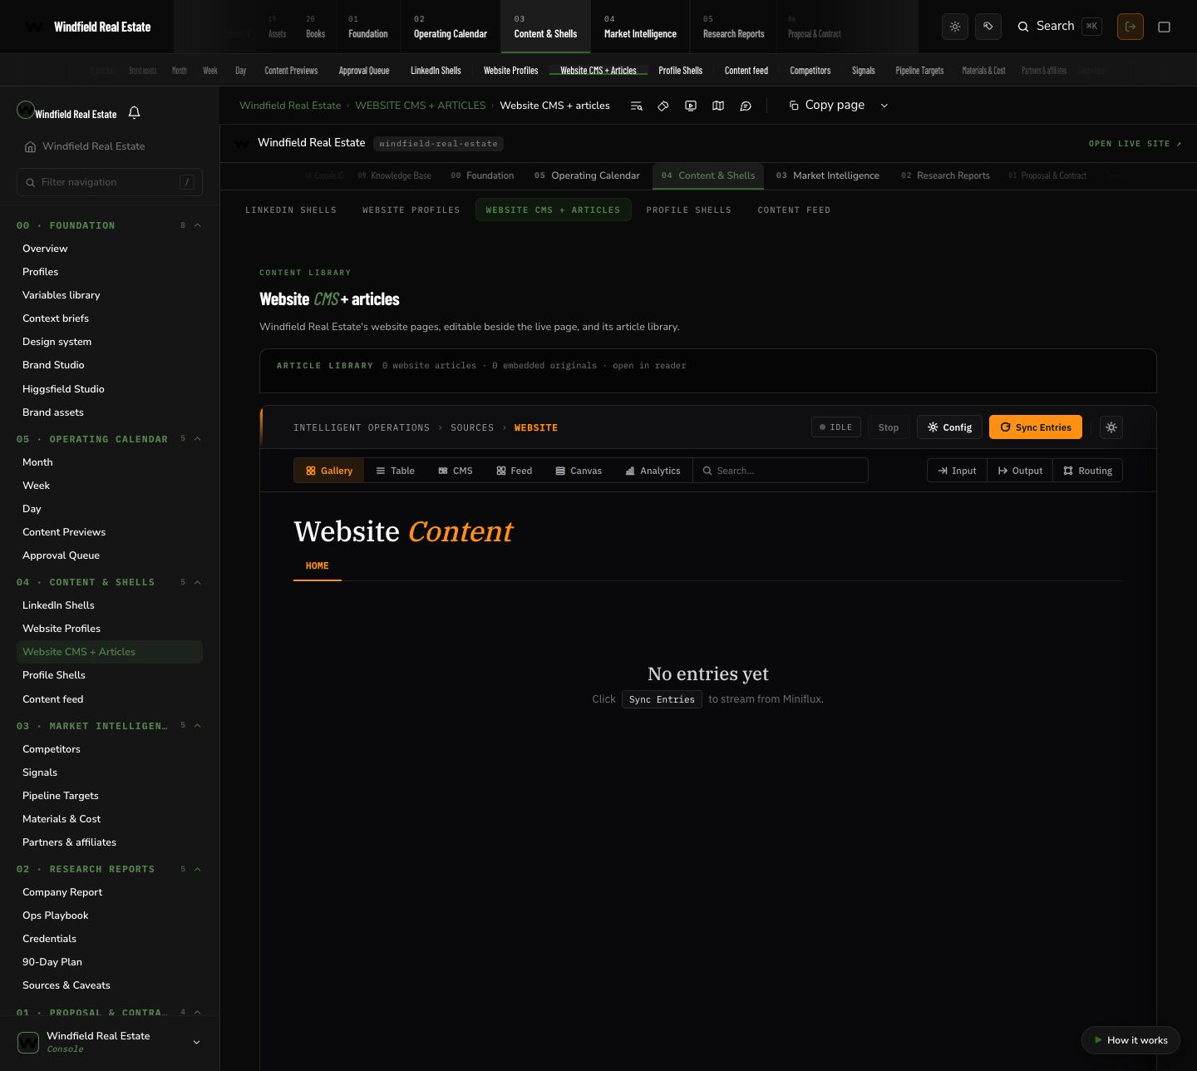The image size is (1197, 1071).
Task: Collapse the 00 Foundation sidebar section
Action: pos(198,225)
